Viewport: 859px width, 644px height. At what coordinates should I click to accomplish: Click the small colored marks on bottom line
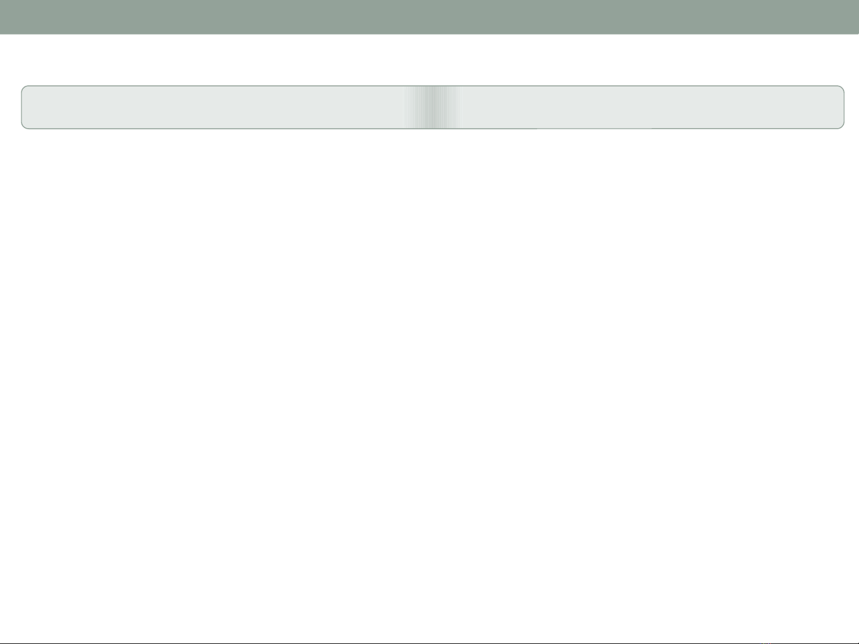pos(767,643)
